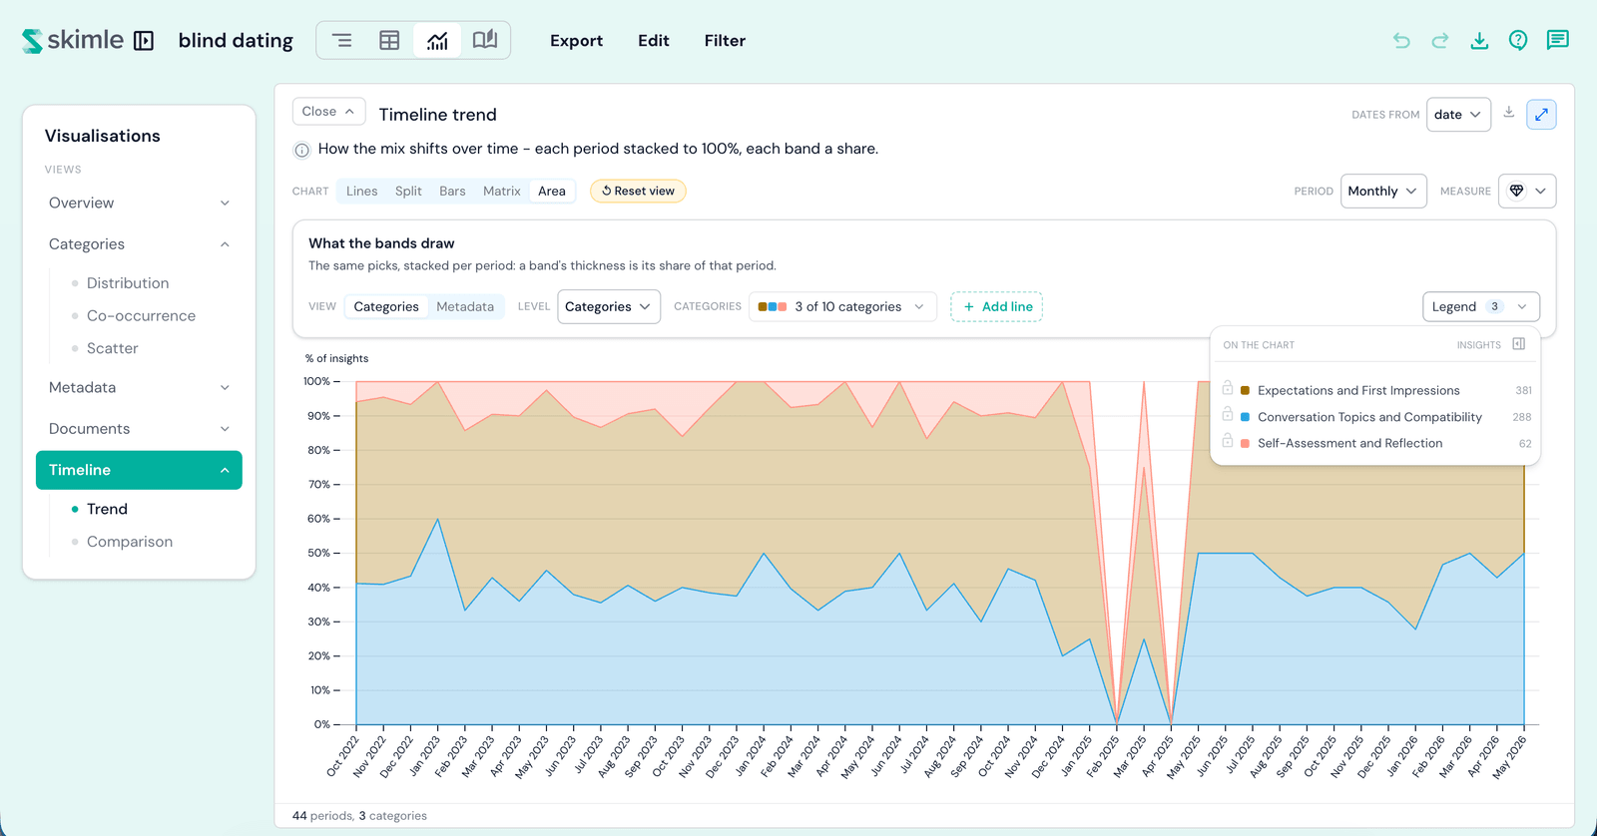Toggle lock for Self-Assessment and Reflection
Screen dimensions: 1597x836
tap(1228, 440)
